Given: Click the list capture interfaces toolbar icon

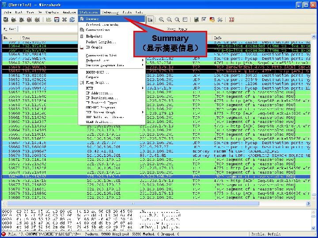Looking at the screenshot, I should 6,20.
